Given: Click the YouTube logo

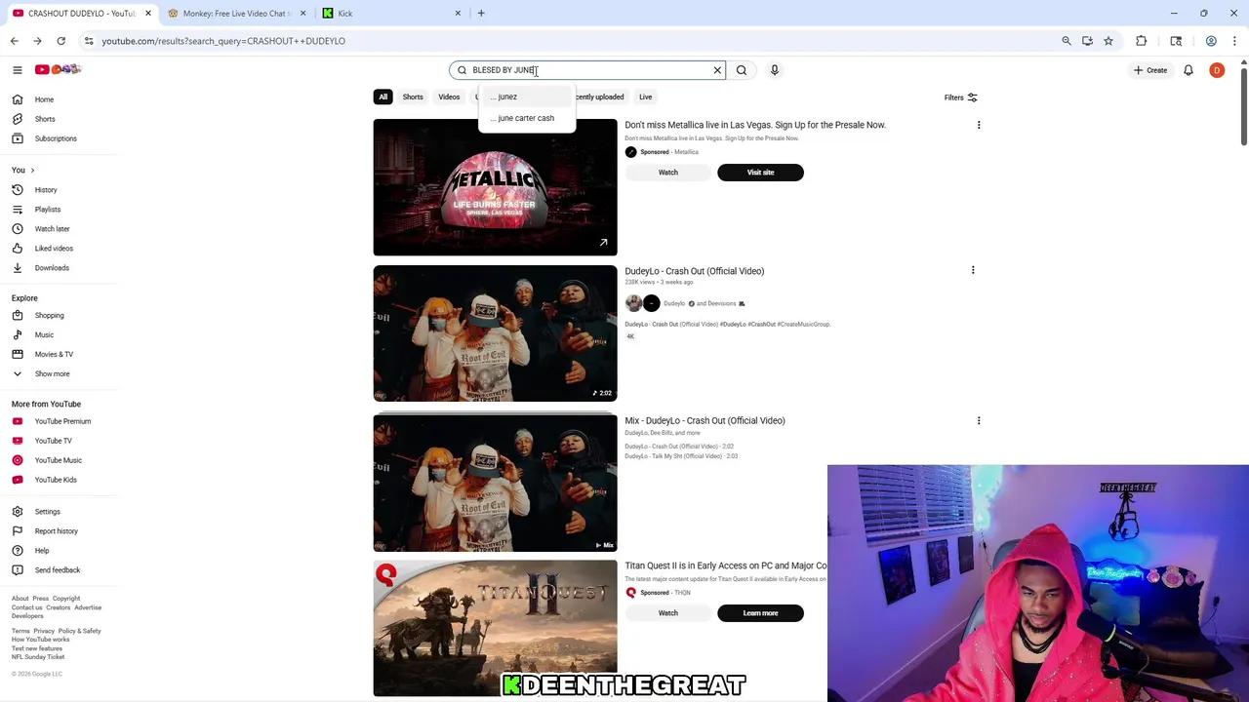Looking at the screenshot, I should 59,69.
